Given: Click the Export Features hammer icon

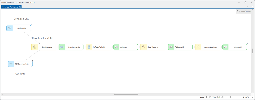Looking at the screenshot, I should (143, 47).
